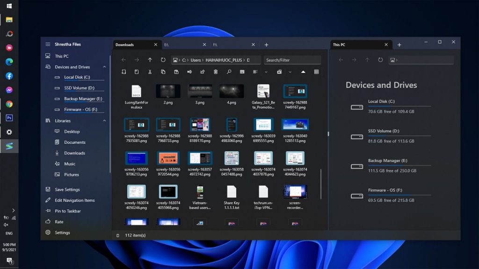This screenshot has width=479, height=269.
Task: Open File Explorer from the taskbar
Action: click(x=9, y=20)
